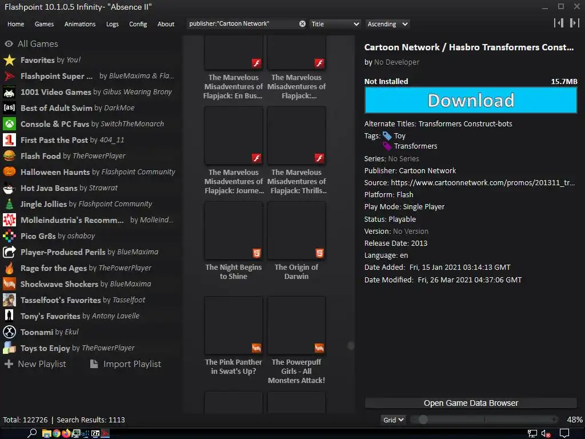This screenshot has height=439, width=585.
Task: Select Tasselfoot's Favorites portrait icon
Action: pos(9,300)
